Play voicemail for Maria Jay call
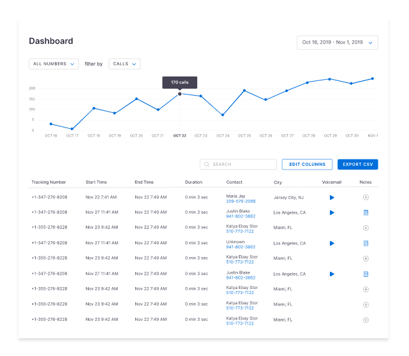The width and height of the screenshot is (409, 356). (x=332, y=197)
